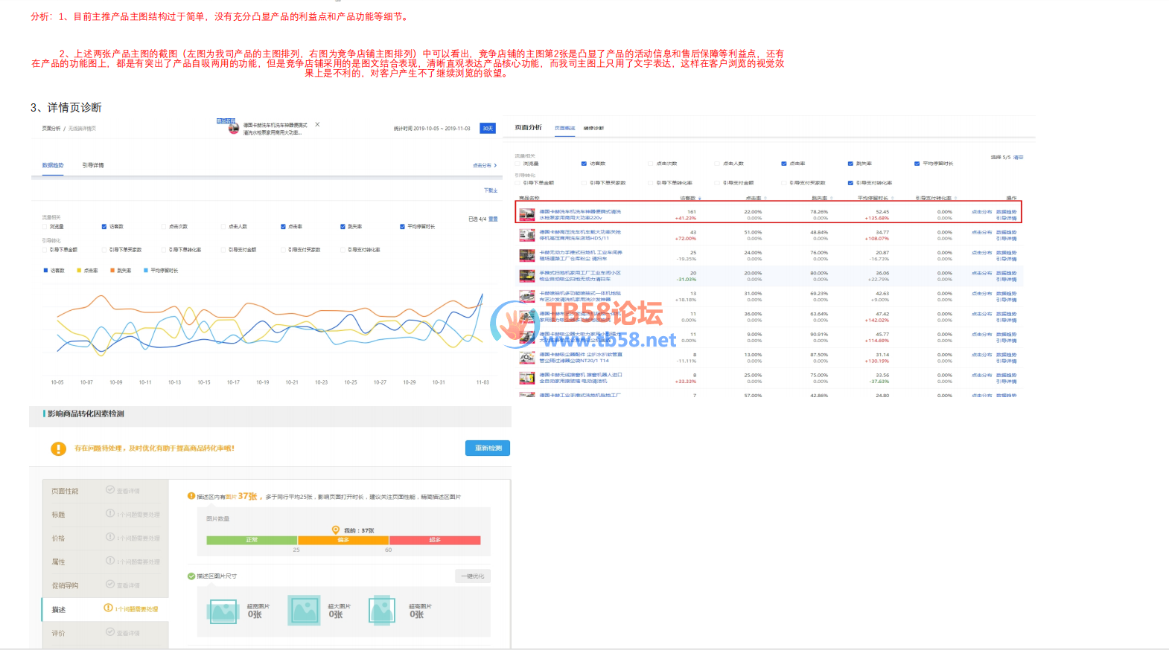Click the +72.00% change under 43 visitors
The image size is (1169, 650).
click(685, 239)
